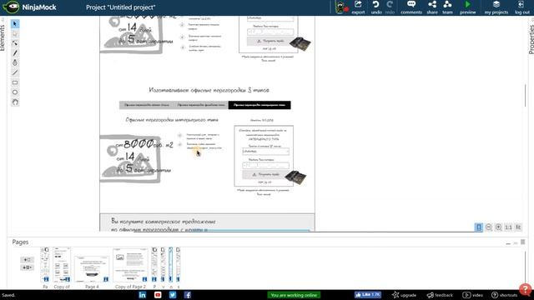This screenshot has width=534, height=300.
Task: Click the lower mockup form phone input
Action: coord(265,165)
